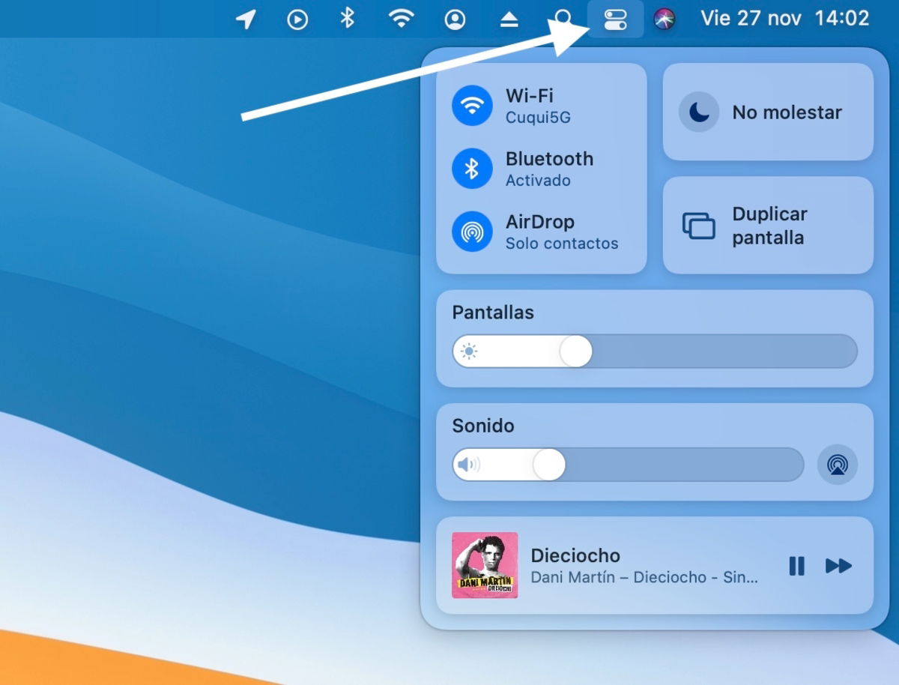Click the Wi-Fi status icon in menu bar

[401, 19]
